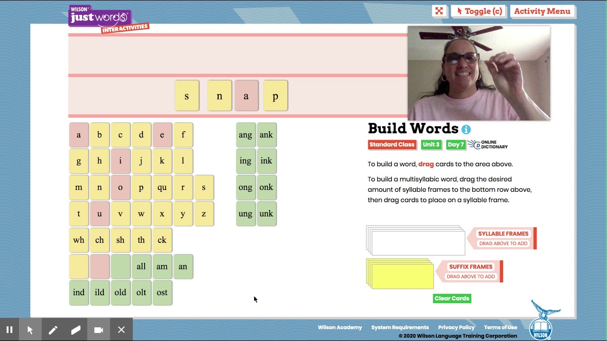Select the 'ind' green card

(79, 293)
